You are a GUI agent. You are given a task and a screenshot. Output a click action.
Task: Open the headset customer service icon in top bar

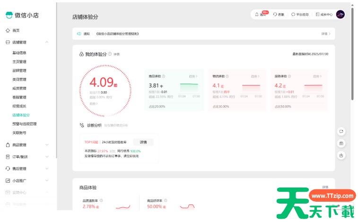275,15
